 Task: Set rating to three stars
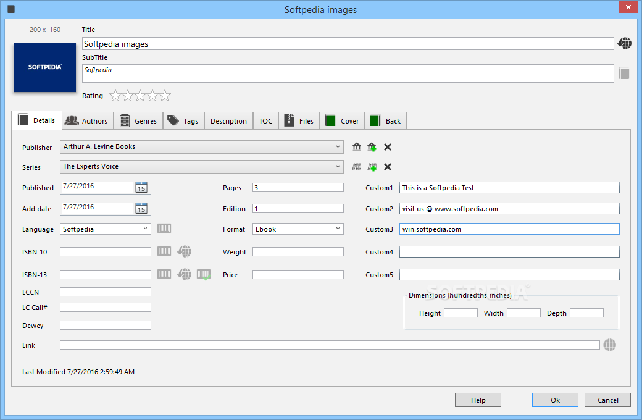tap(141, 96)
